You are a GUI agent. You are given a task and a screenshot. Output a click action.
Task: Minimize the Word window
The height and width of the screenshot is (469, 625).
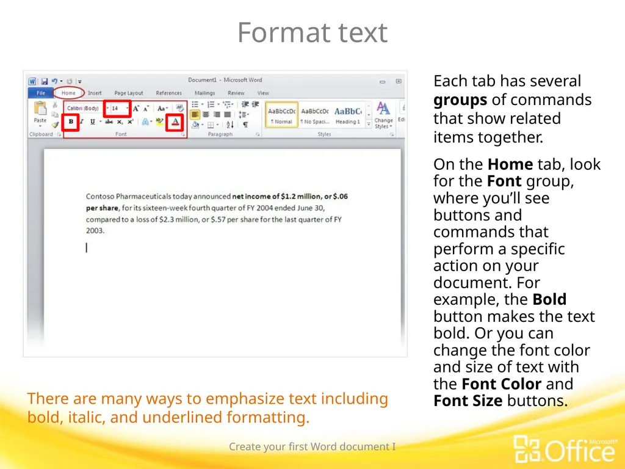(x=383, y=81)
